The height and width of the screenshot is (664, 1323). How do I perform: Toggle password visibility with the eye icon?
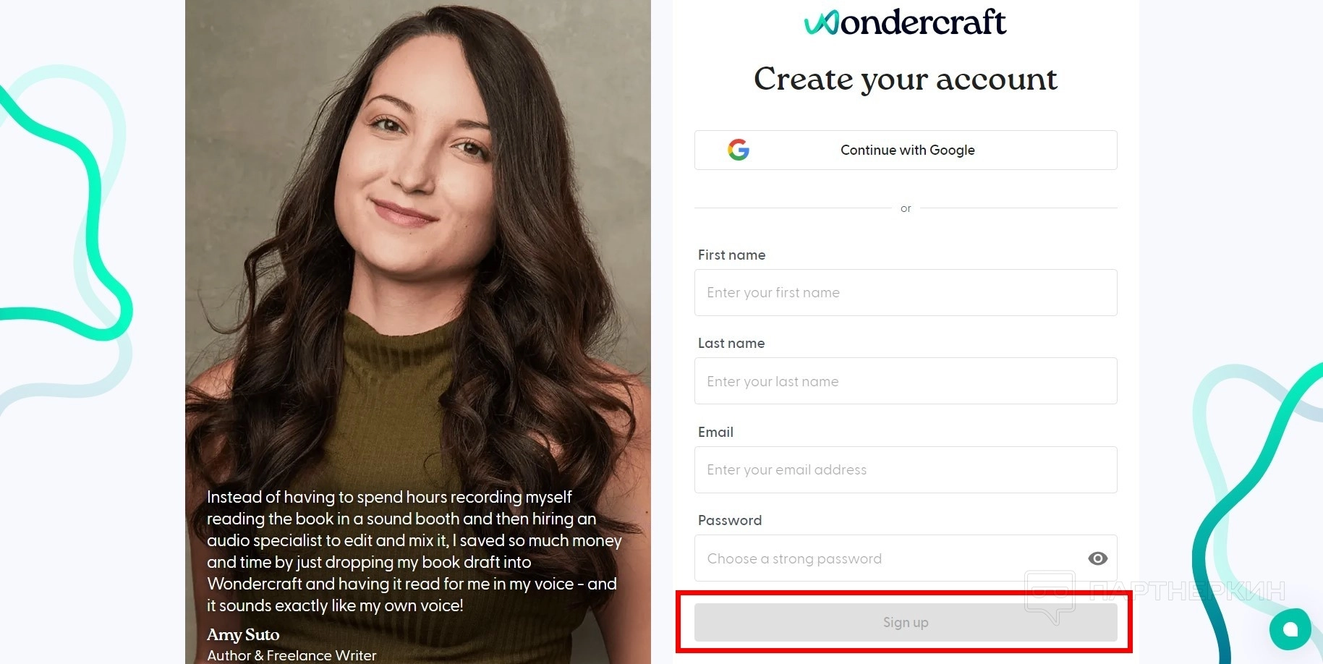tap(1097, 558)
